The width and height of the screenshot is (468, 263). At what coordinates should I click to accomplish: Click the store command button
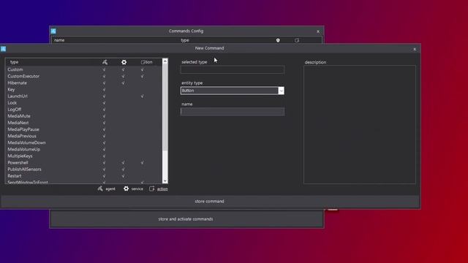210,202
